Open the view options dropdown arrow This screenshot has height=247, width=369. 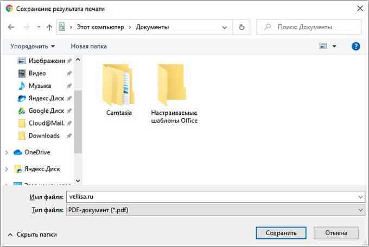334,46
